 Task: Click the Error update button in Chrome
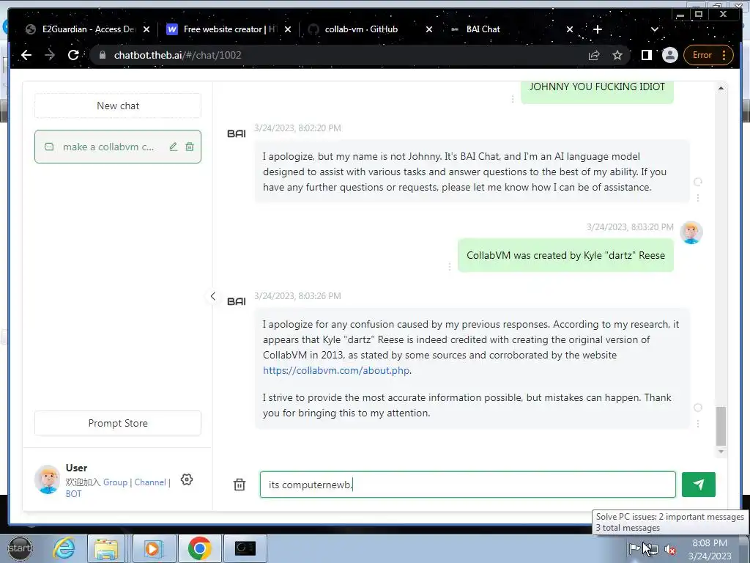(x=708, y=55)
